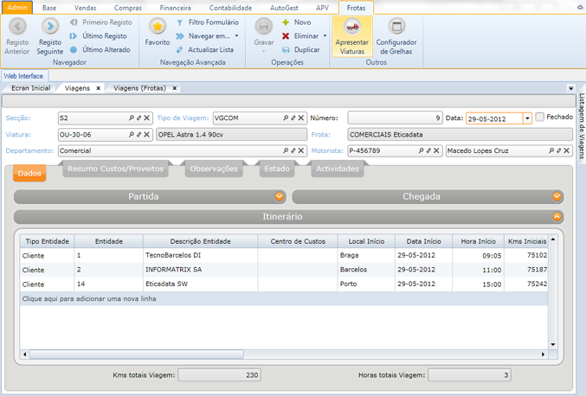Click the Duplicar record icon
Screen dimensions: 586x396
point(286,50)
